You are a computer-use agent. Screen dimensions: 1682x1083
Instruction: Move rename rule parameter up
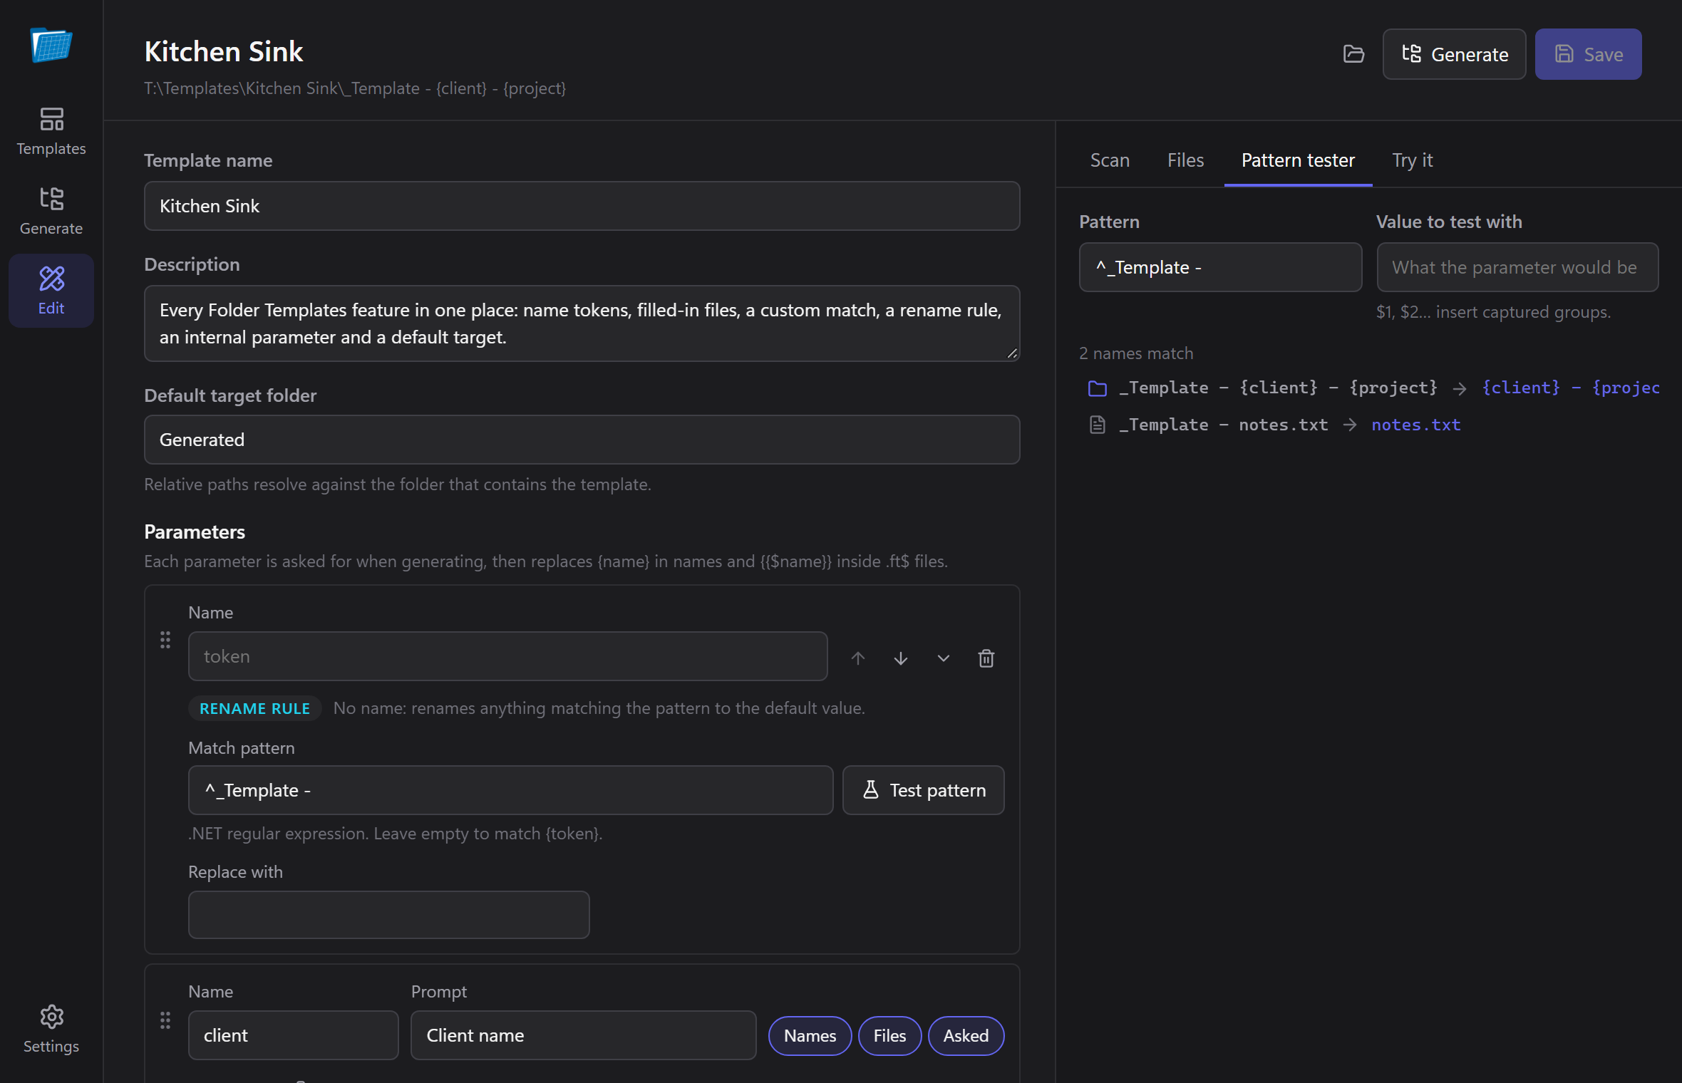(858, 658)
